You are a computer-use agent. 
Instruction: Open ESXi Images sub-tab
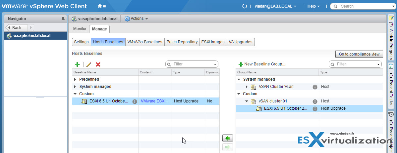coord(213,42)
